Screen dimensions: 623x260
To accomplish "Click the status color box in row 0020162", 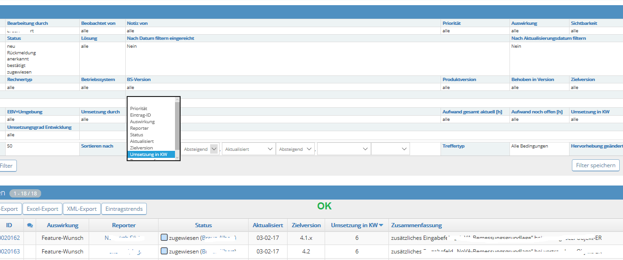I will click(x=164, y=238).
